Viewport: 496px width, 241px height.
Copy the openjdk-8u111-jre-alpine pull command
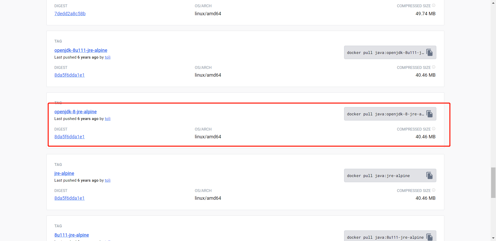(x=429, y=53)
